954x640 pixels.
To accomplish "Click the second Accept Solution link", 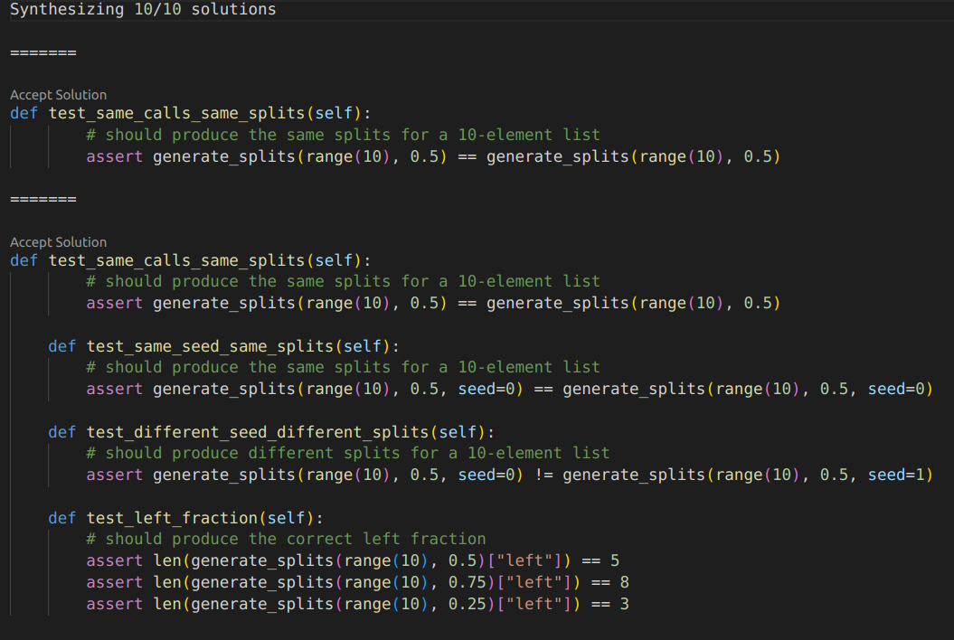I will pyautogui.click(x=59, y=242).
